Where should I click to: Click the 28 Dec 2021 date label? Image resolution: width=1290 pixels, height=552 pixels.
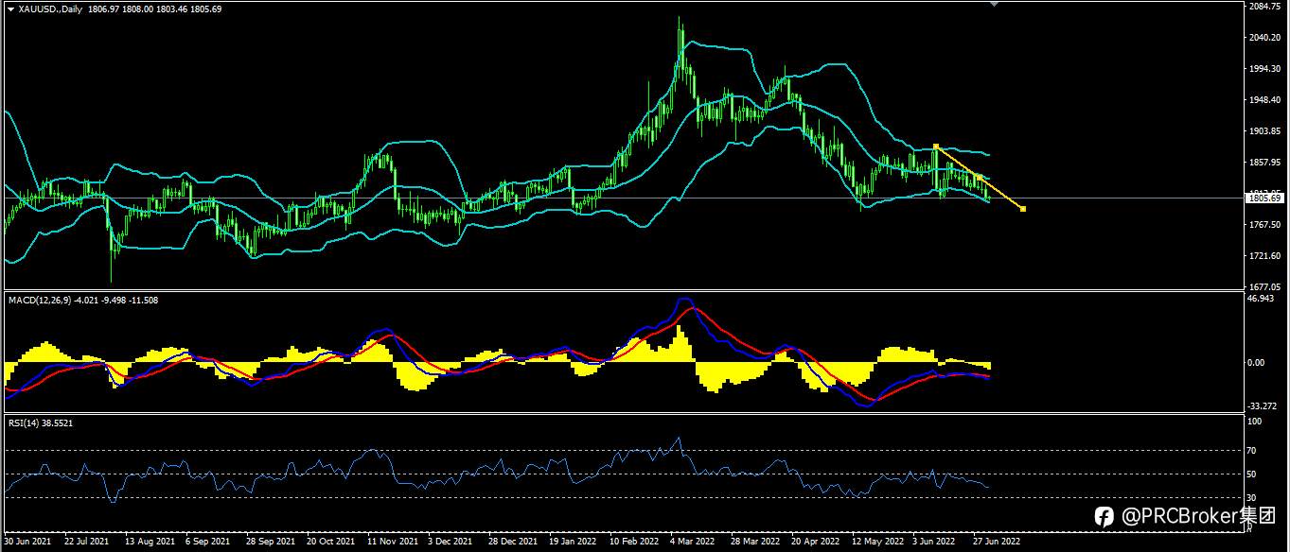pos(512,543)
